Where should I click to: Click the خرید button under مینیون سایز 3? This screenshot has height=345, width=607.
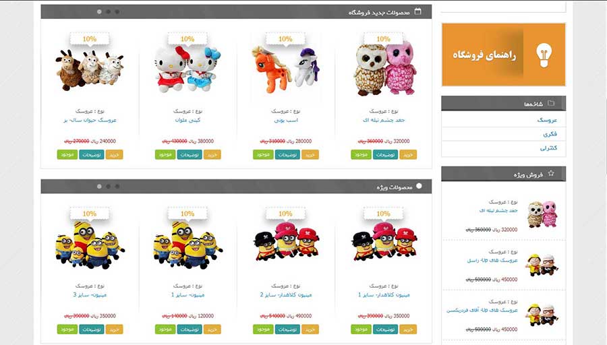114,330
